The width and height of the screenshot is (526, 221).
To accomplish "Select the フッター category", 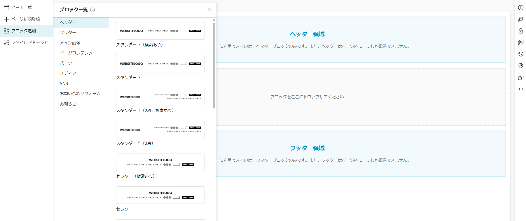I will click(x=81, y=33).
